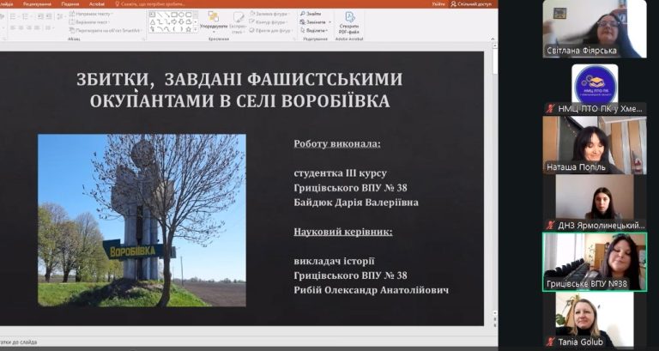This screenshot has width=659, height=351.
Task: Select the Вирівняти текст option
Action: (89, 22)
